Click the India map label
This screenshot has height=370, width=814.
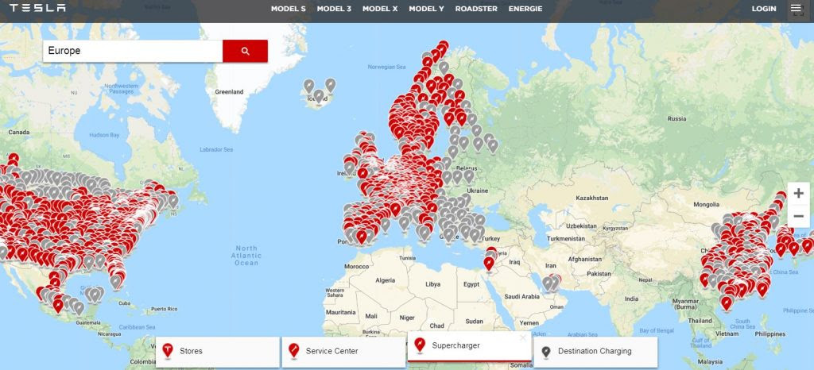pyautogui.click(x=631, y=299)
